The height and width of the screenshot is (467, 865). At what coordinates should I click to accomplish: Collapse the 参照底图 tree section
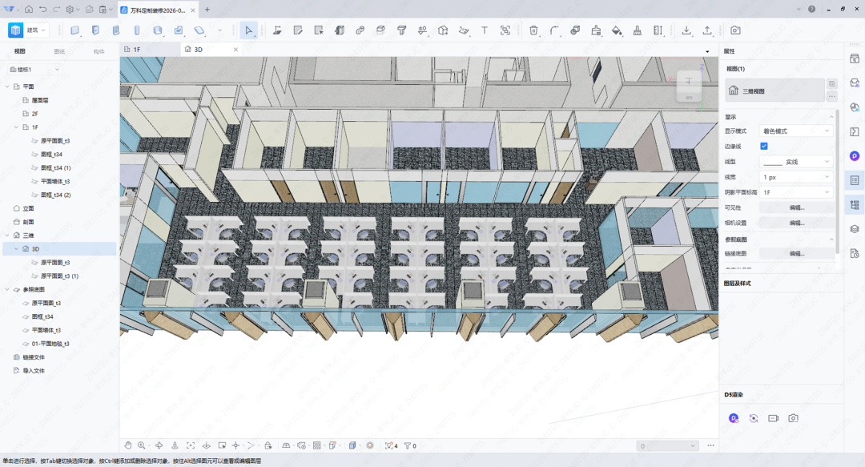[x=7, y=290]
